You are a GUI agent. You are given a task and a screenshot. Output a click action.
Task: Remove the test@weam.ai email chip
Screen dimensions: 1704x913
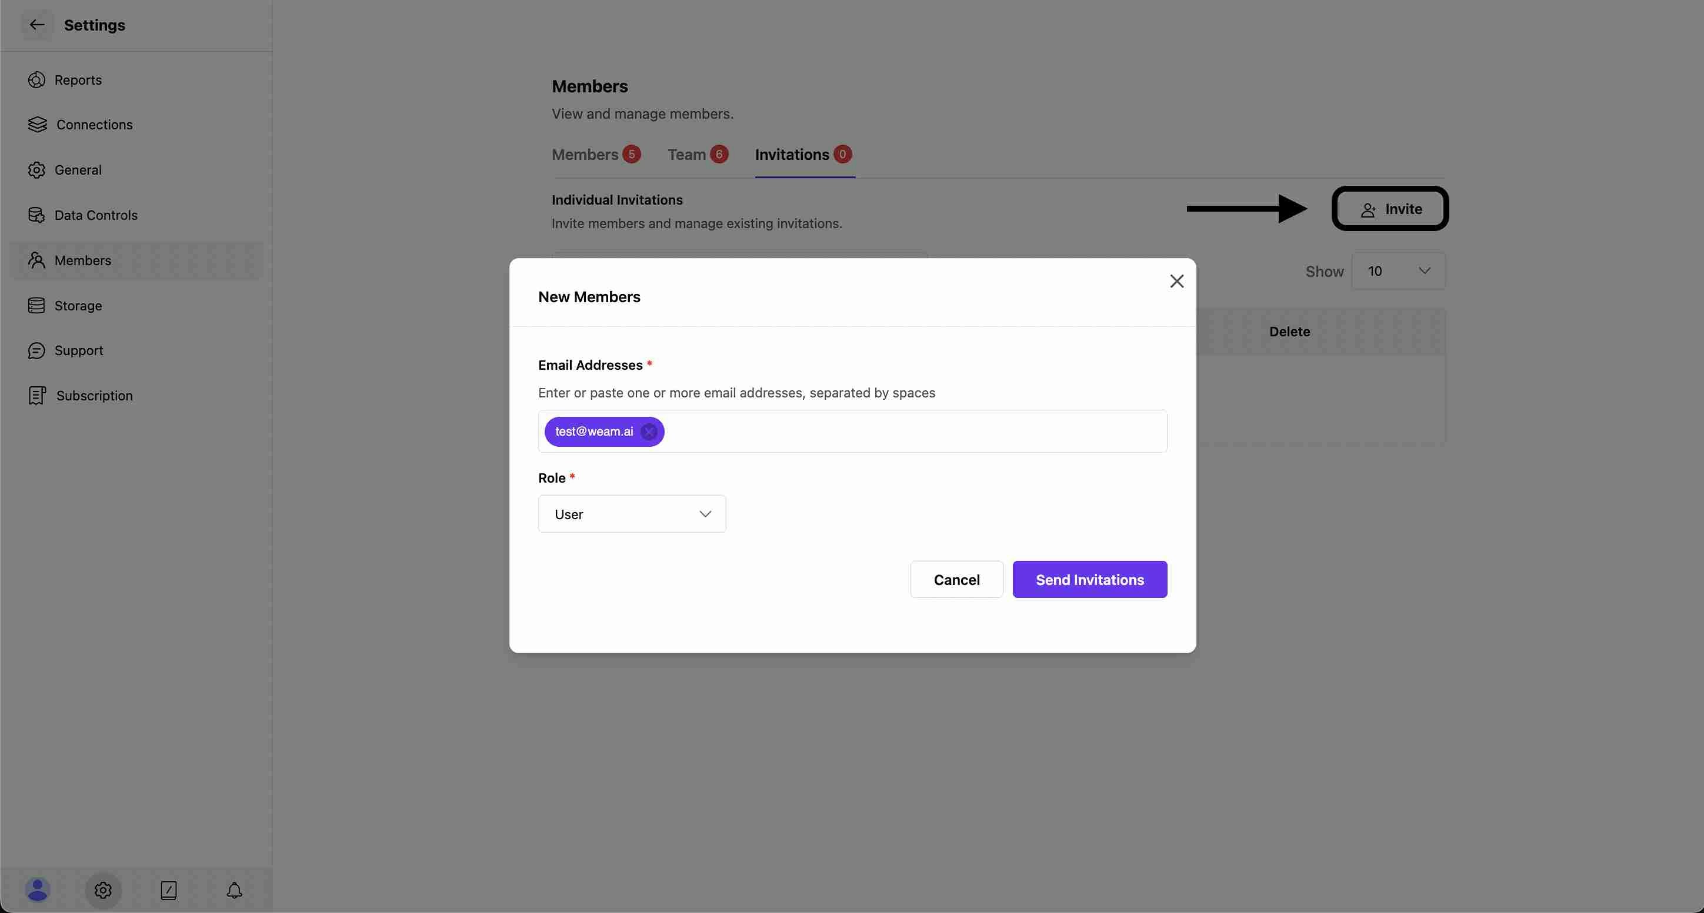click(x=649, y=432)
